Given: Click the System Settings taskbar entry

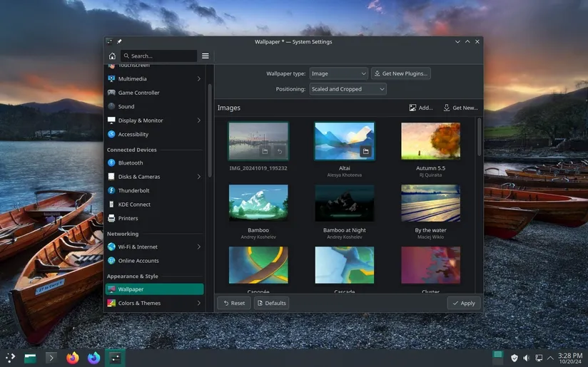Looking at the screenshot, I should [115, 358].
